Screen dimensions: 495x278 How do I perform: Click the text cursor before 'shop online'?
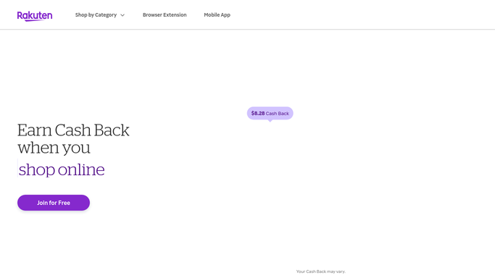point(17,168)
